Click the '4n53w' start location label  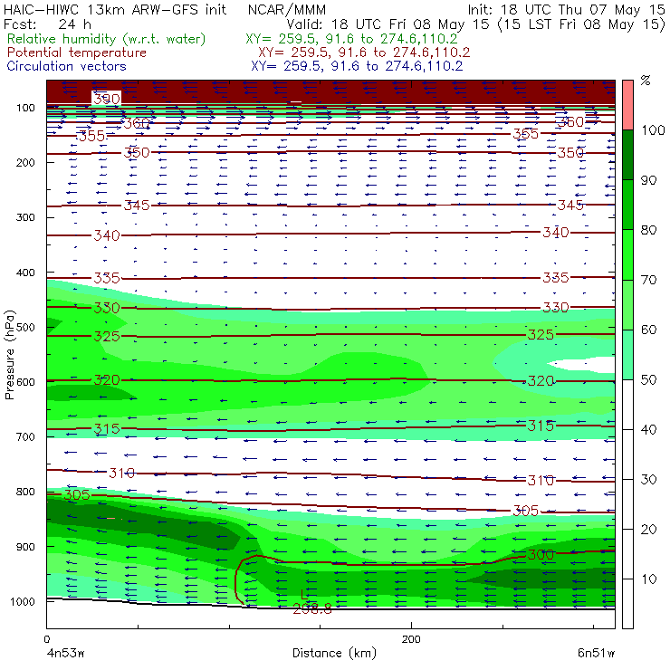pyautogui.click(x=66, y=654)
